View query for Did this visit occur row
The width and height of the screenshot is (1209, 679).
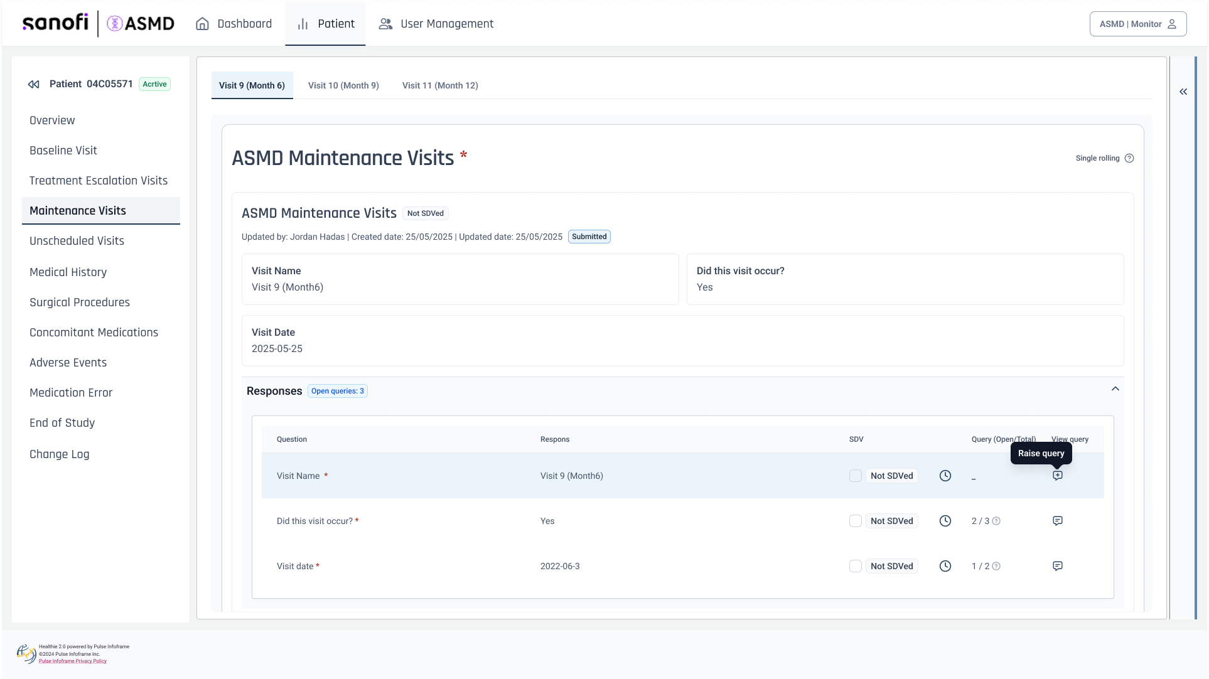(x=1058, y=521)
